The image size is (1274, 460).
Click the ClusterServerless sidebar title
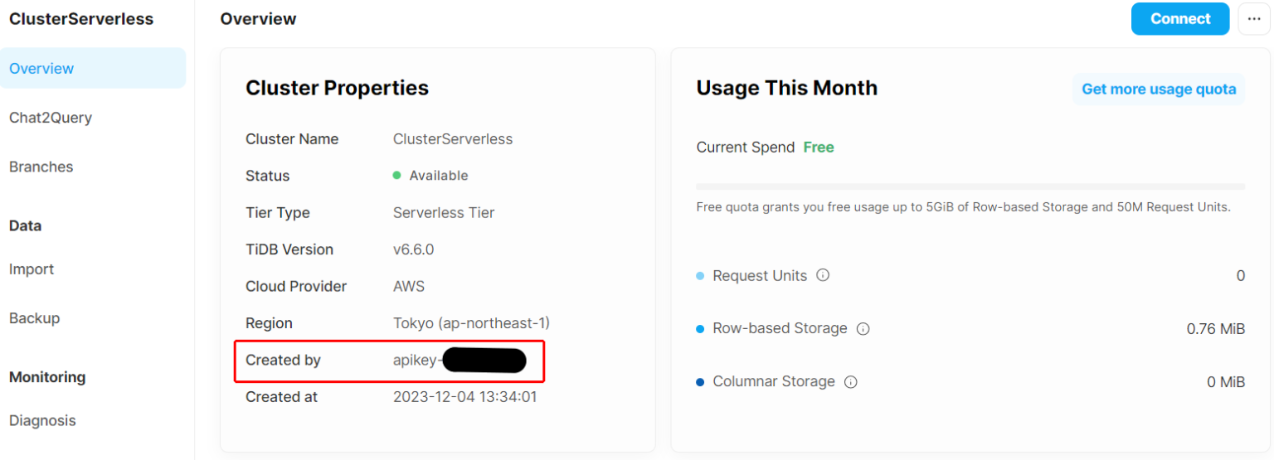tap(81, 19)
